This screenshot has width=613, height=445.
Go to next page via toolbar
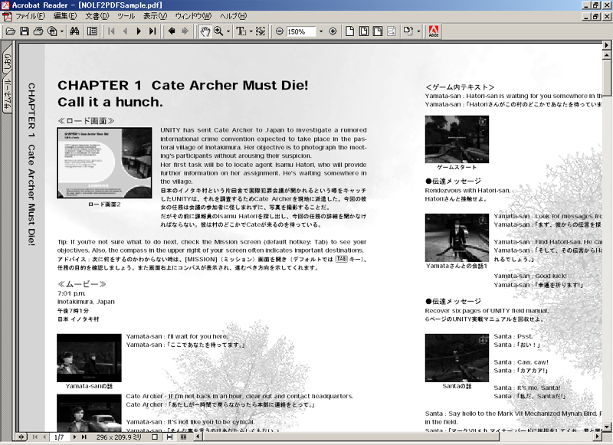click(x=139, y=31)
